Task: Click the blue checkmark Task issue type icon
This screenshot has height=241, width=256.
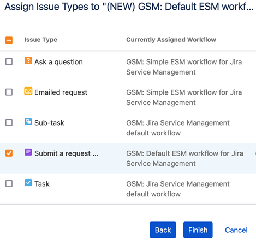Action: [28, 183]
